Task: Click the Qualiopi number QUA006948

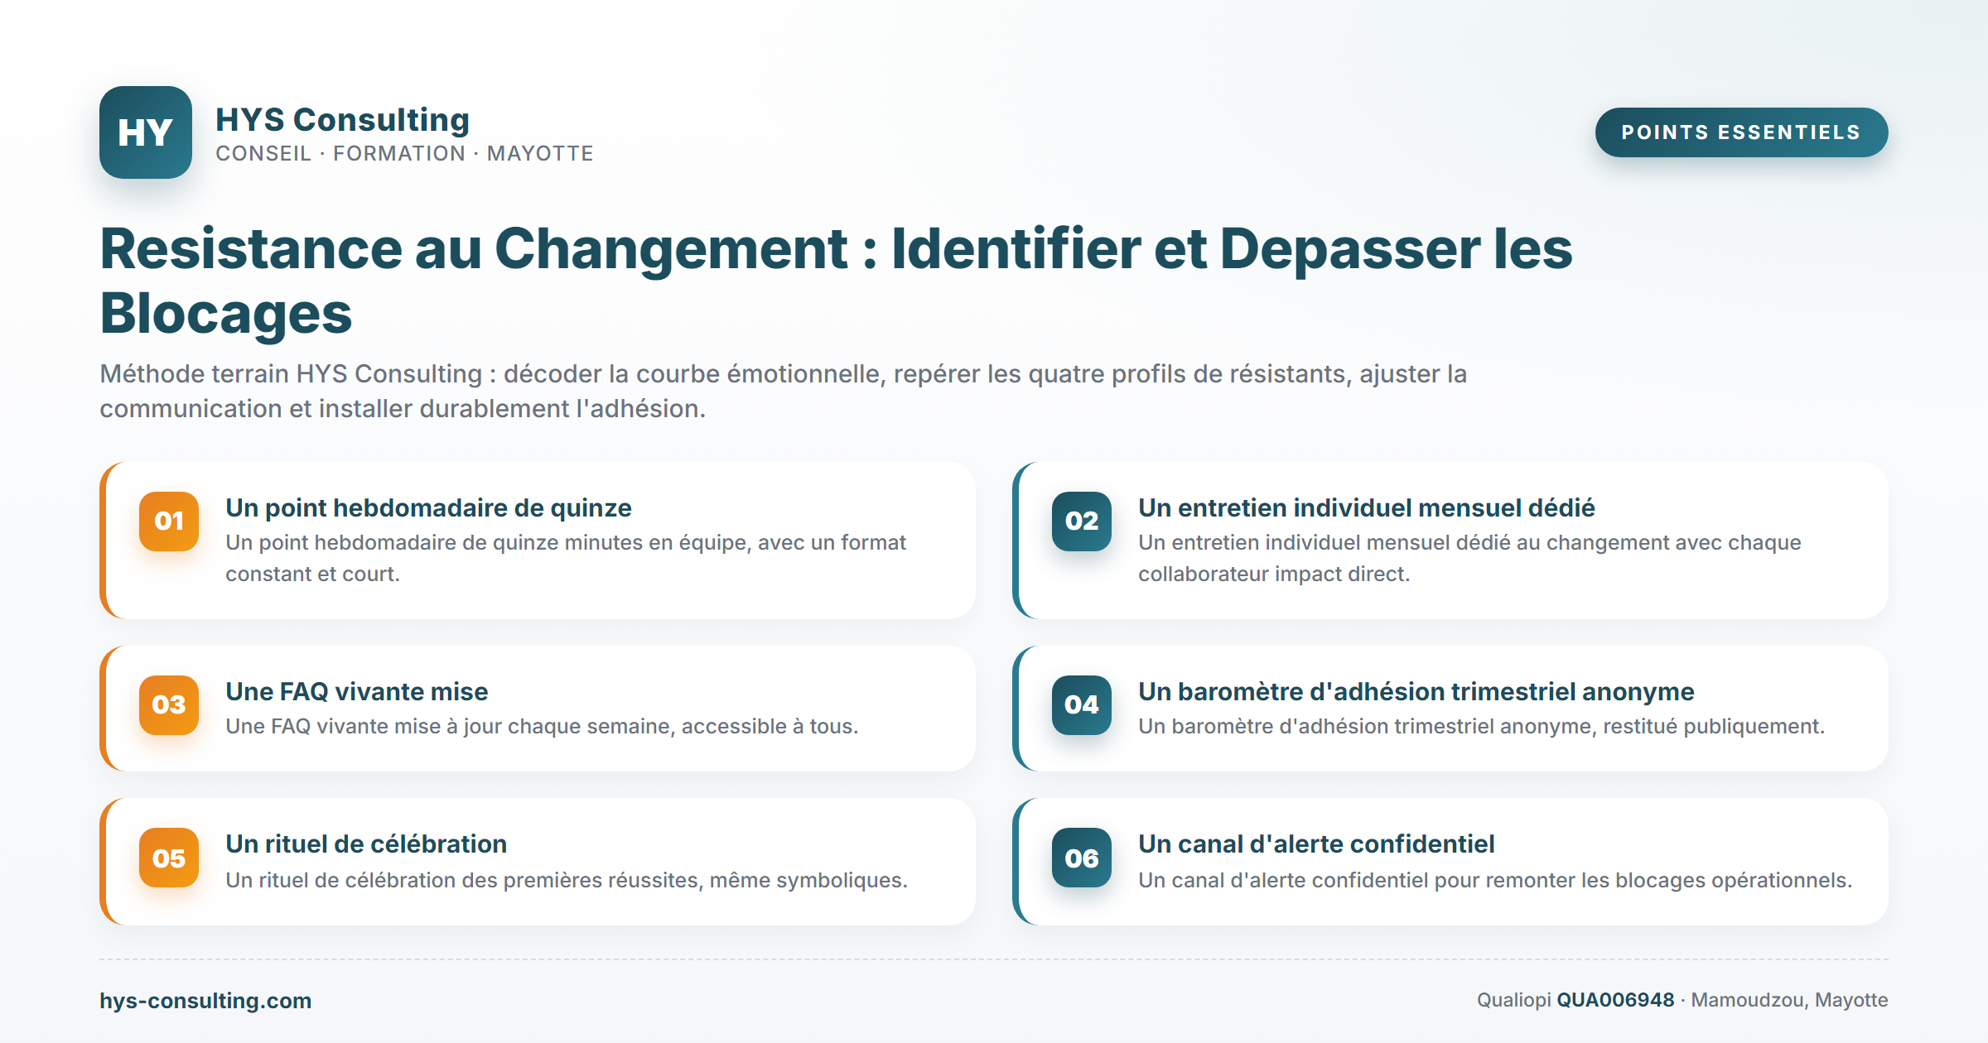Action: click(1615, 1000)
